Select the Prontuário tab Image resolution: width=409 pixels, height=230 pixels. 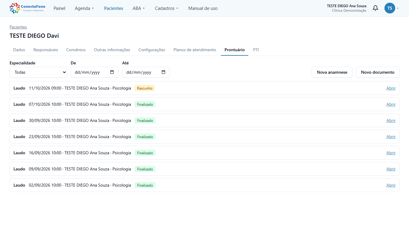[x=234, y=50]
